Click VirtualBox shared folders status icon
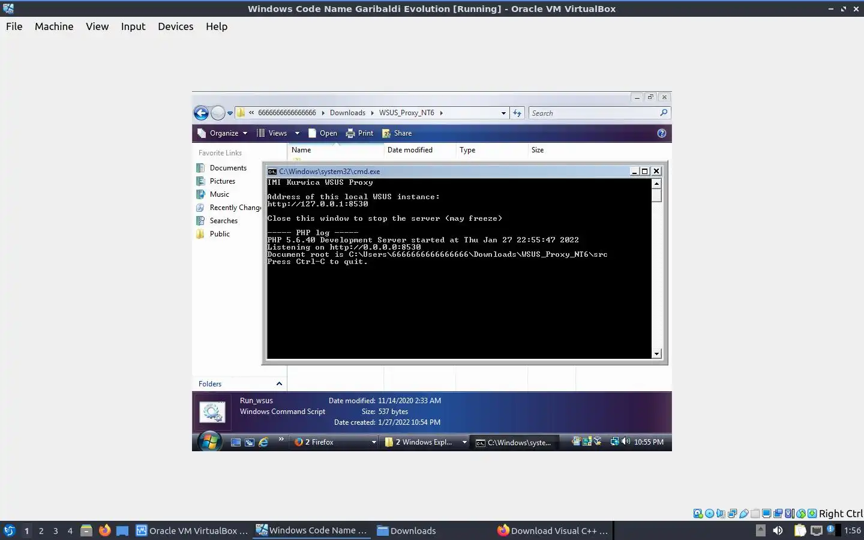The height and width of the screenshot is (540, 864). [755, 514]
